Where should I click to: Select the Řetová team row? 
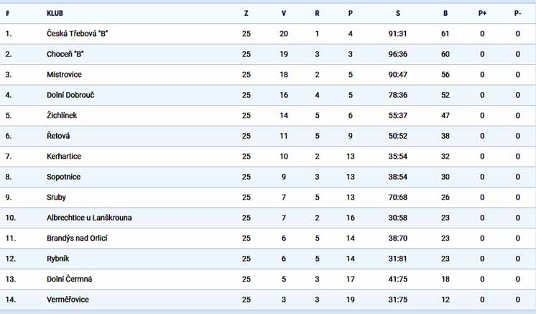point(268,136)
